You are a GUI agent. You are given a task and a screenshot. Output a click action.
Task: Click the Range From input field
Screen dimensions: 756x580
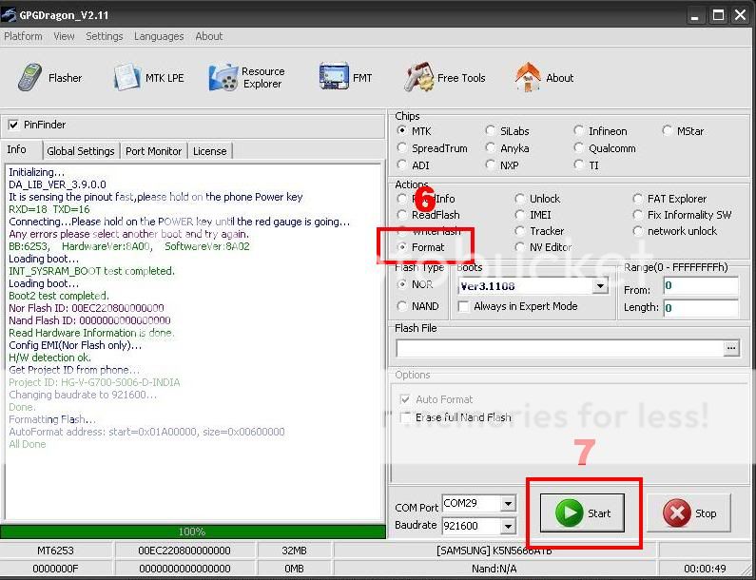tap(701, 286)
